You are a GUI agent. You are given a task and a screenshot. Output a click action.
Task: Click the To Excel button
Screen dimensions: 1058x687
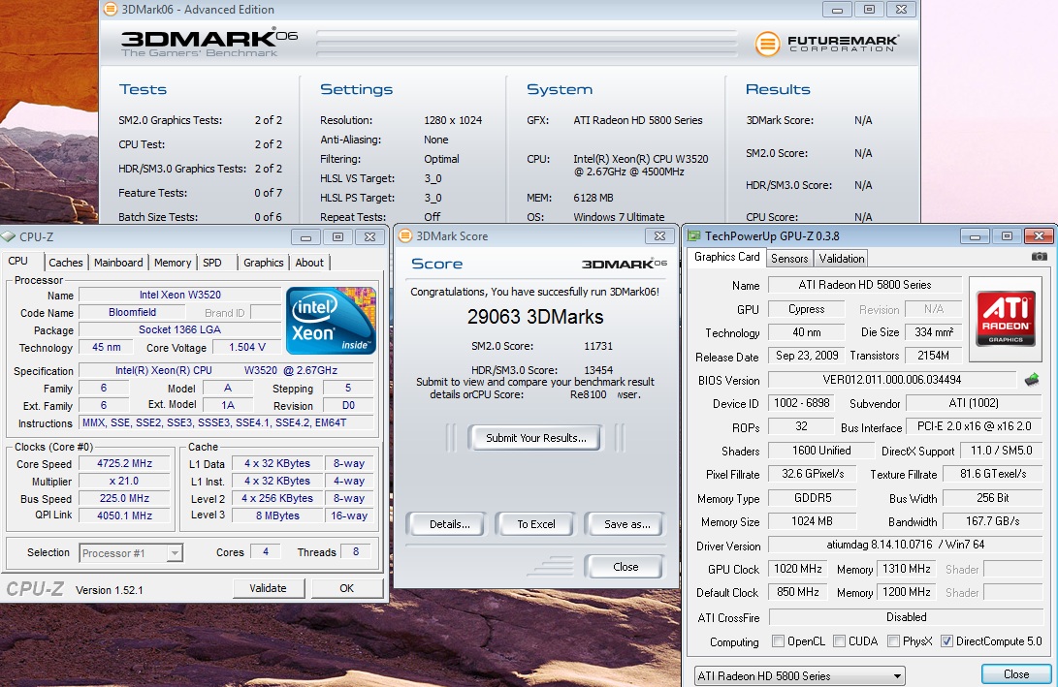coord(535,524)
